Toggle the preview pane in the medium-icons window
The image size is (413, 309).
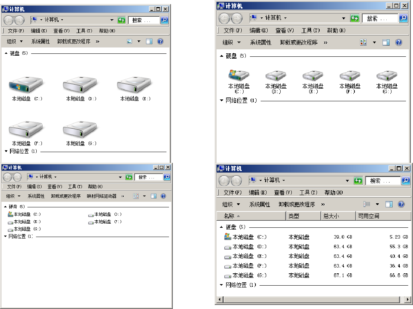click(386, 43)
